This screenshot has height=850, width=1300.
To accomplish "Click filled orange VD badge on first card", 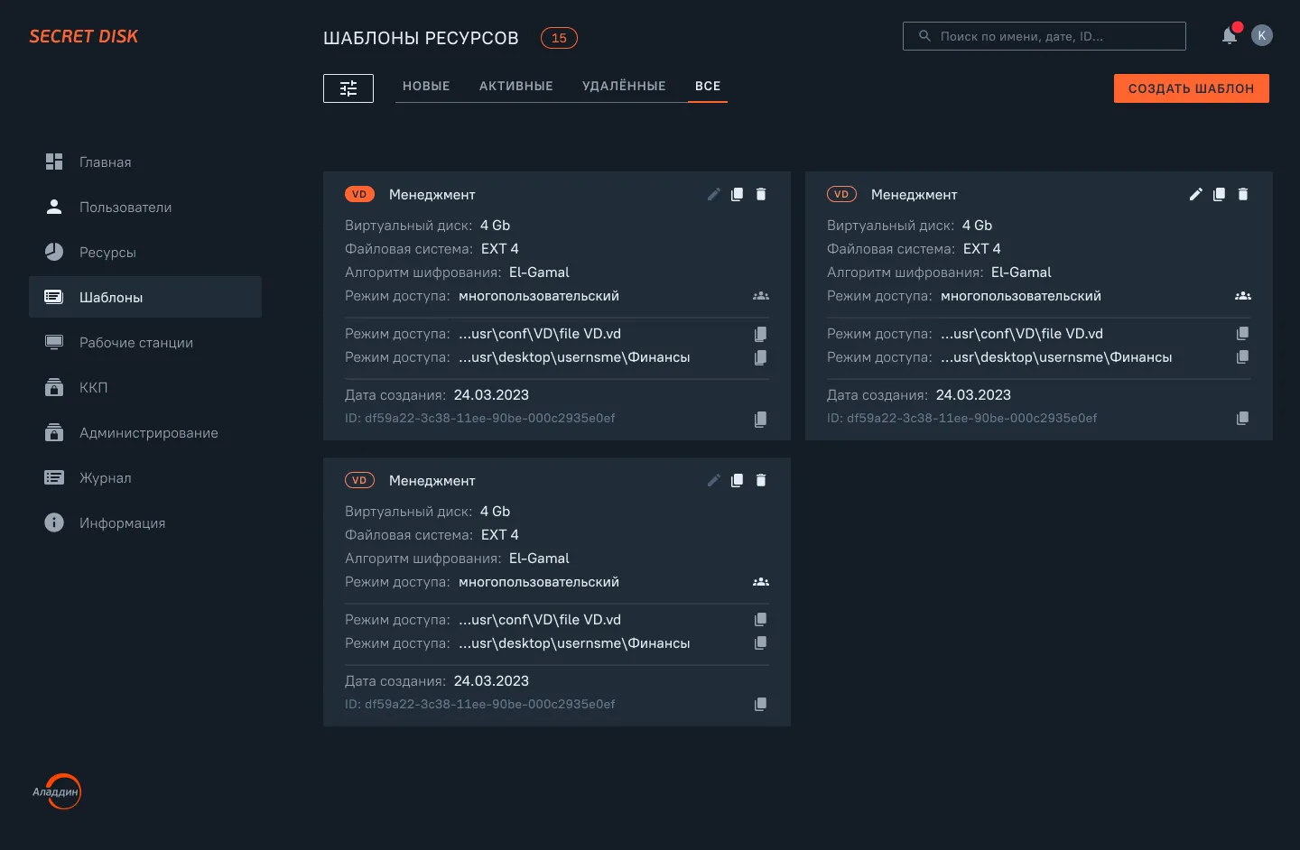I will coord(359,194).
